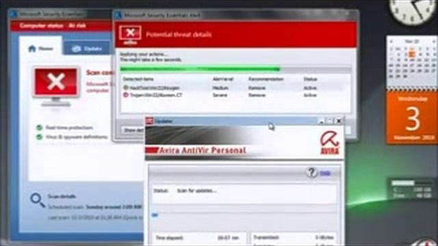This screenshot has height=246, width=438.
Task: Open the Update tab in Security Essentials
Action: (x=87, y=49)
